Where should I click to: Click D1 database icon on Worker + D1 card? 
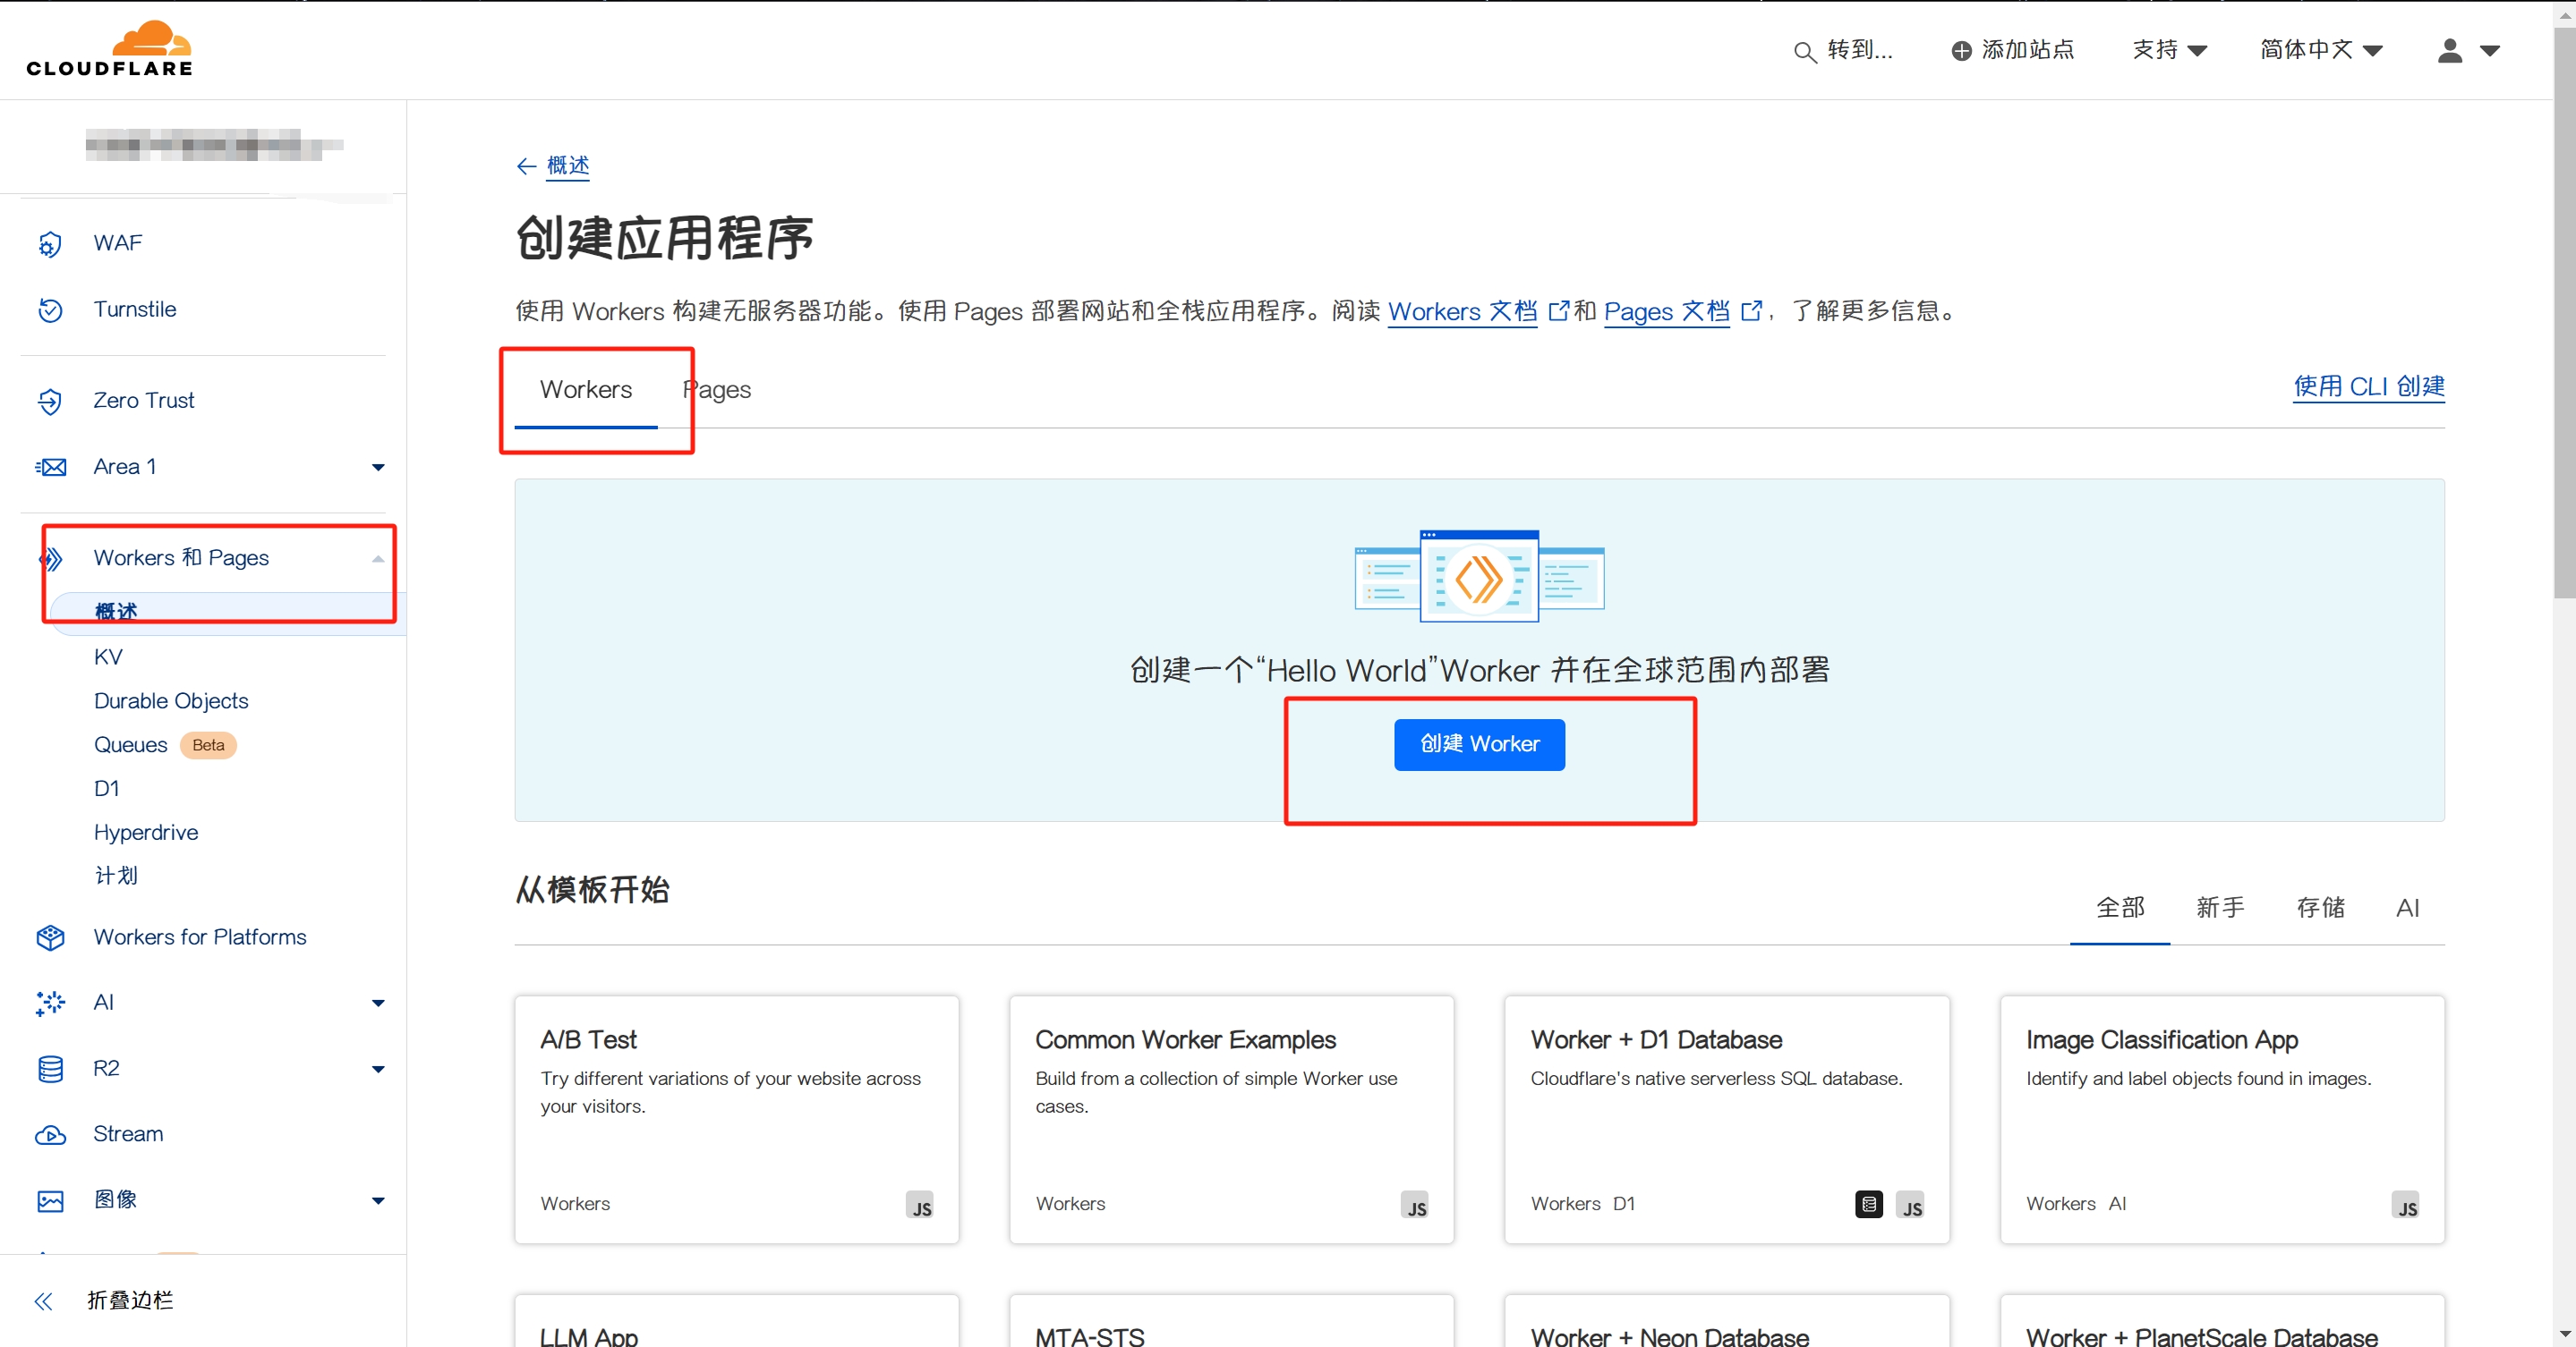tap(1868, 1204)
